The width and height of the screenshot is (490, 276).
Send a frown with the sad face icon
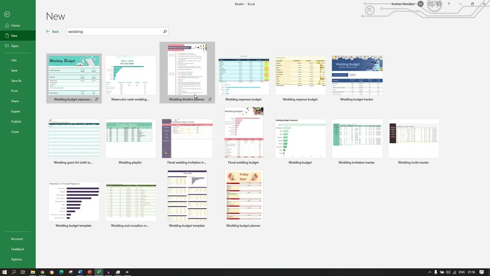[439, 4]
